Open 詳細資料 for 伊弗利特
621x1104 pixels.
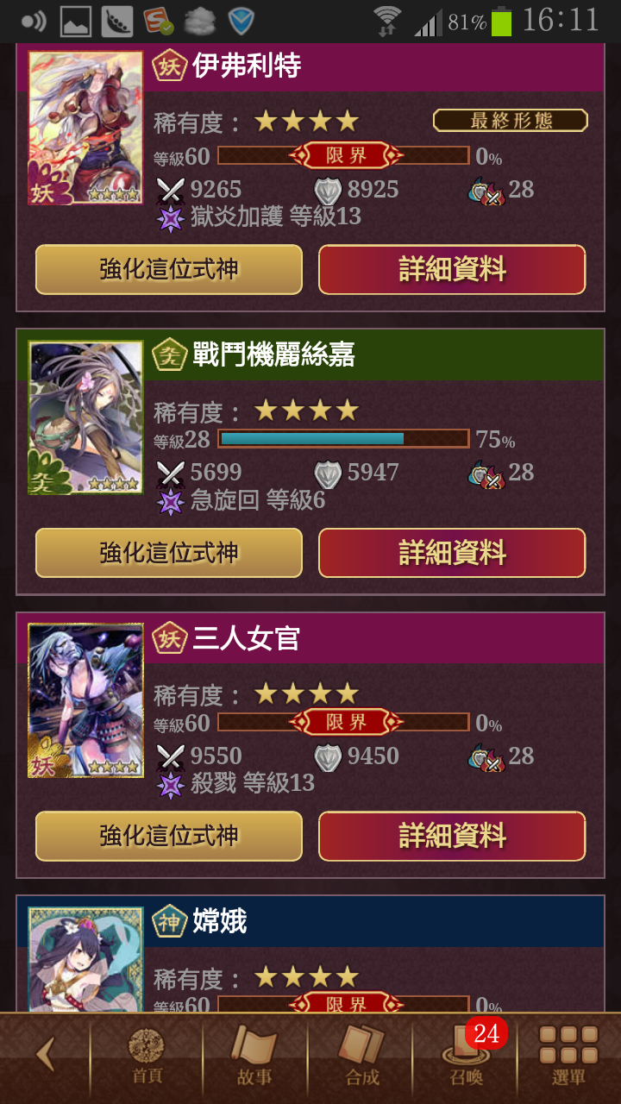452,270
